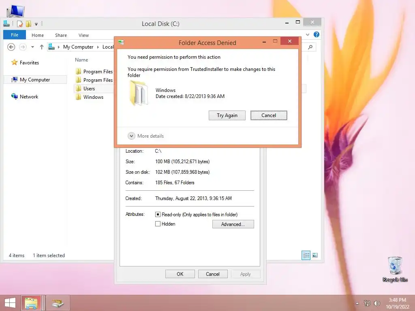Click the volume speaker tray icon
415x311 pixels.
pyautogui.click(x=376, y=303)
